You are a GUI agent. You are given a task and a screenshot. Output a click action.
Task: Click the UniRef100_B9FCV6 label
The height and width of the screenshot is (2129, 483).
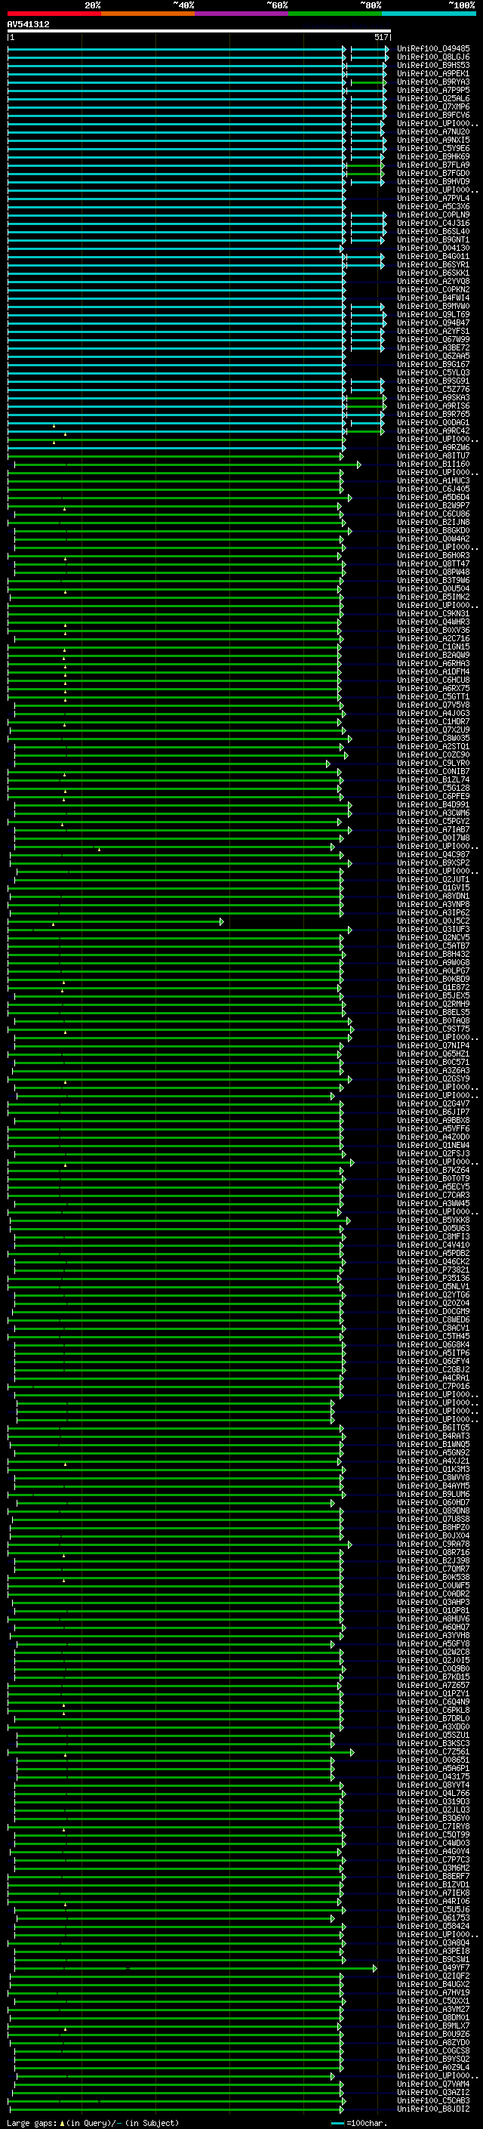433,115
